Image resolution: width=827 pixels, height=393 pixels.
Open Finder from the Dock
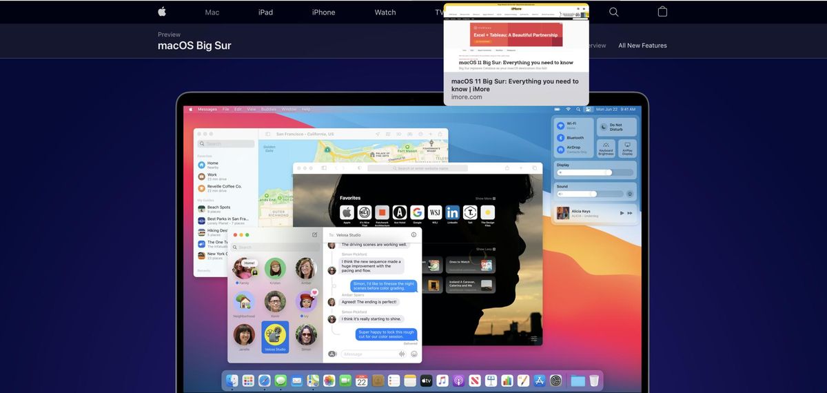(x=232, y=381)
